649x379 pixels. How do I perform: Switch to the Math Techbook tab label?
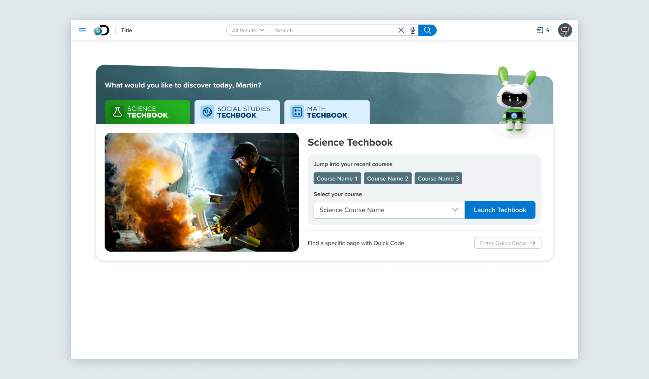coord(328,112)
